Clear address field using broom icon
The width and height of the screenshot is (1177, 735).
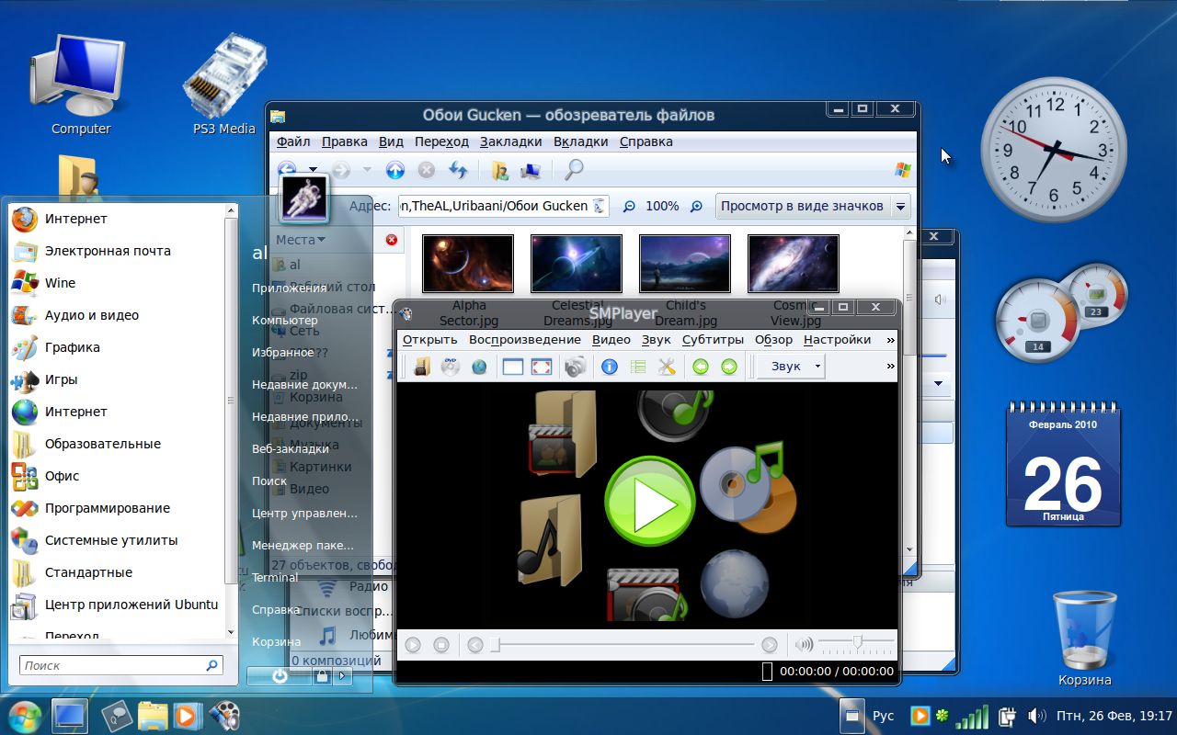point(599,206)
